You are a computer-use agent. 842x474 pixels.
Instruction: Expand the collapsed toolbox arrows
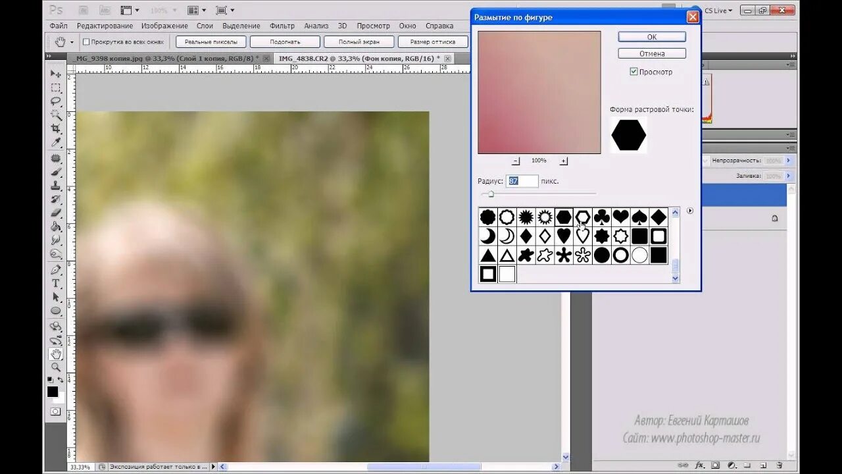(x=49, y=57)
